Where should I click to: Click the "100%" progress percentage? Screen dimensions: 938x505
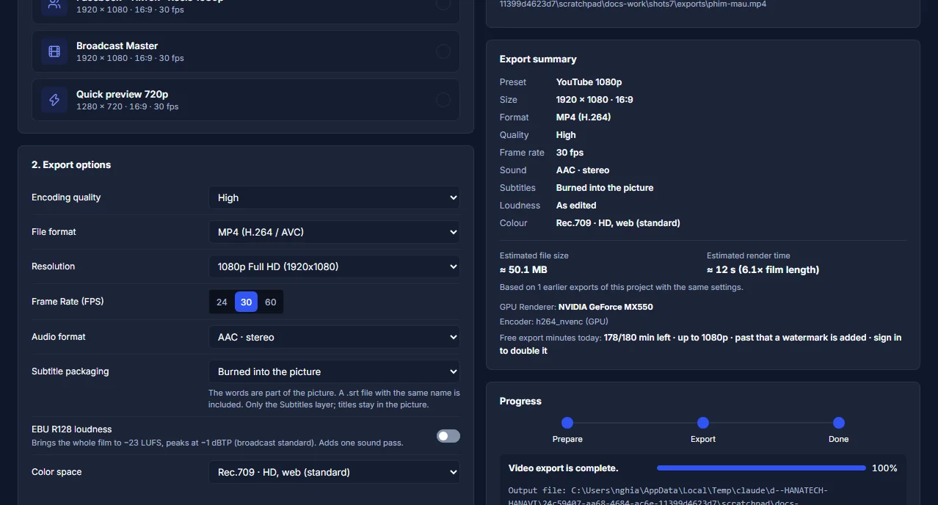pyautogui.click(x=884, y=468)
